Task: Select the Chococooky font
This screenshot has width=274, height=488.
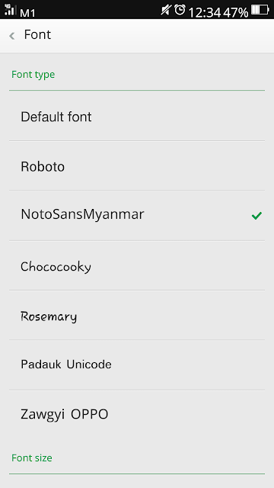Action: pyautogui.click(x=137, y=265)
